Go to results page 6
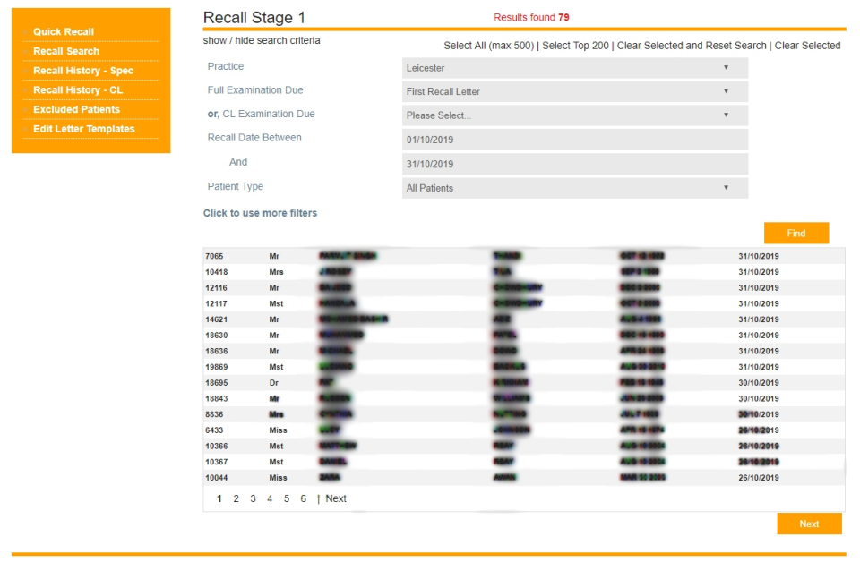The height and width of the screenshot is (579, 860). pyautogui.click(x=304, y=498)
